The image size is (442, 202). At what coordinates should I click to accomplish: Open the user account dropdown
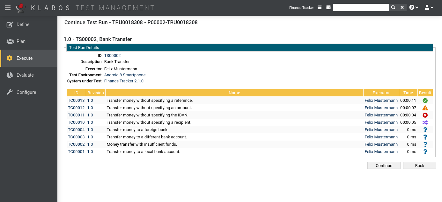click(x=429, y=8)
